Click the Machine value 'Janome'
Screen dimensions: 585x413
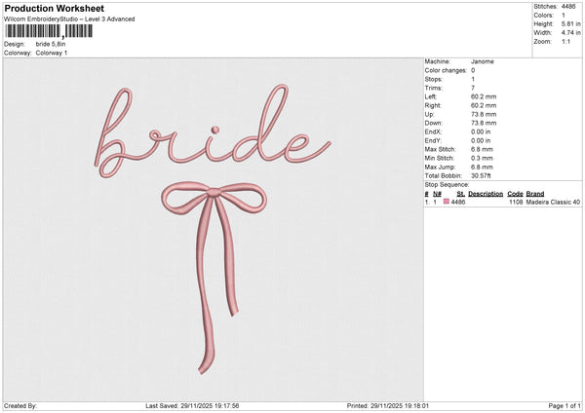coord(483,61)
